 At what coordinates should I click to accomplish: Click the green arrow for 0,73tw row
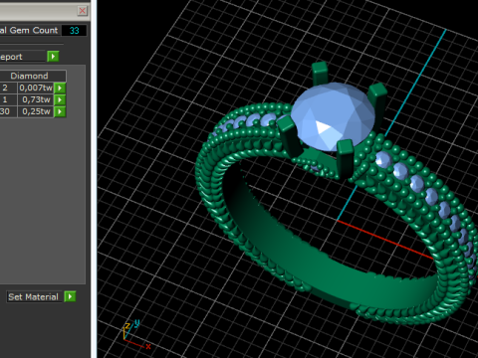pos(60,99)
